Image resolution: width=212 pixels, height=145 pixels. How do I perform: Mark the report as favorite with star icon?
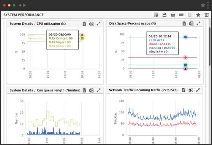tap(198, 15)
